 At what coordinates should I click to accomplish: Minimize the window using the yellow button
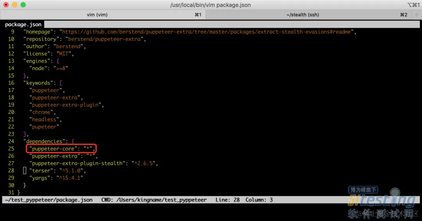click(x=14, y=5)
